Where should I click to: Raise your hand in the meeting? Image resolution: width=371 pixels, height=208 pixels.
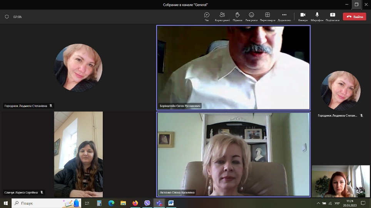237,16
